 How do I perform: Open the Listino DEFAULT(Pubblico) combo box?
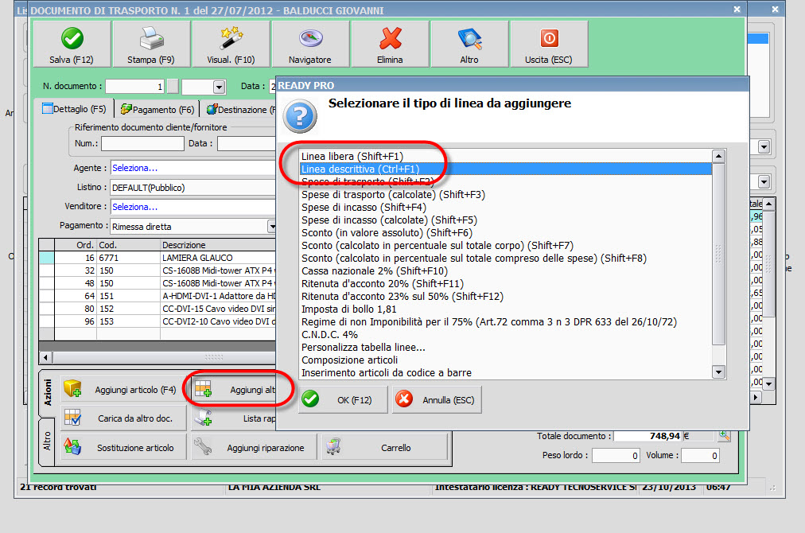pos(193,188)
